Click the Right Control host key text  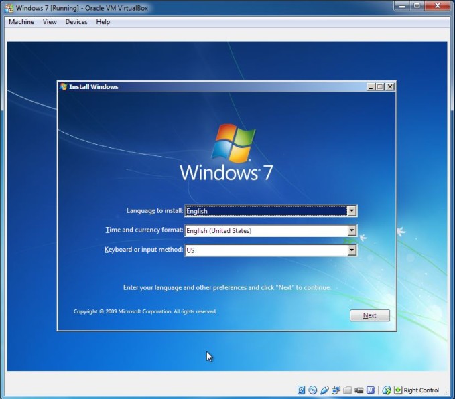tap(421, 390)
